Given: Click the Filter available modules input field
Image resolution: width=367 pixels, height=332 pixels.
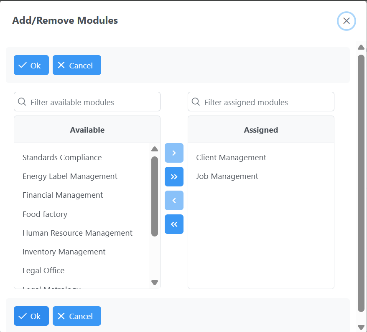Looking at the screenshot, I should pos(87,101).
